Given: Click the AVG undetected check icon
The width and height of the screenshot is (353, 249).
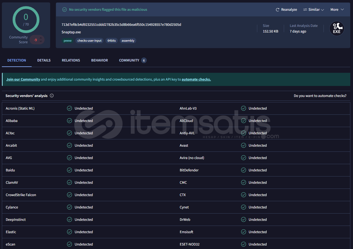Looking at the screenshot, I should tap(69, 158).
